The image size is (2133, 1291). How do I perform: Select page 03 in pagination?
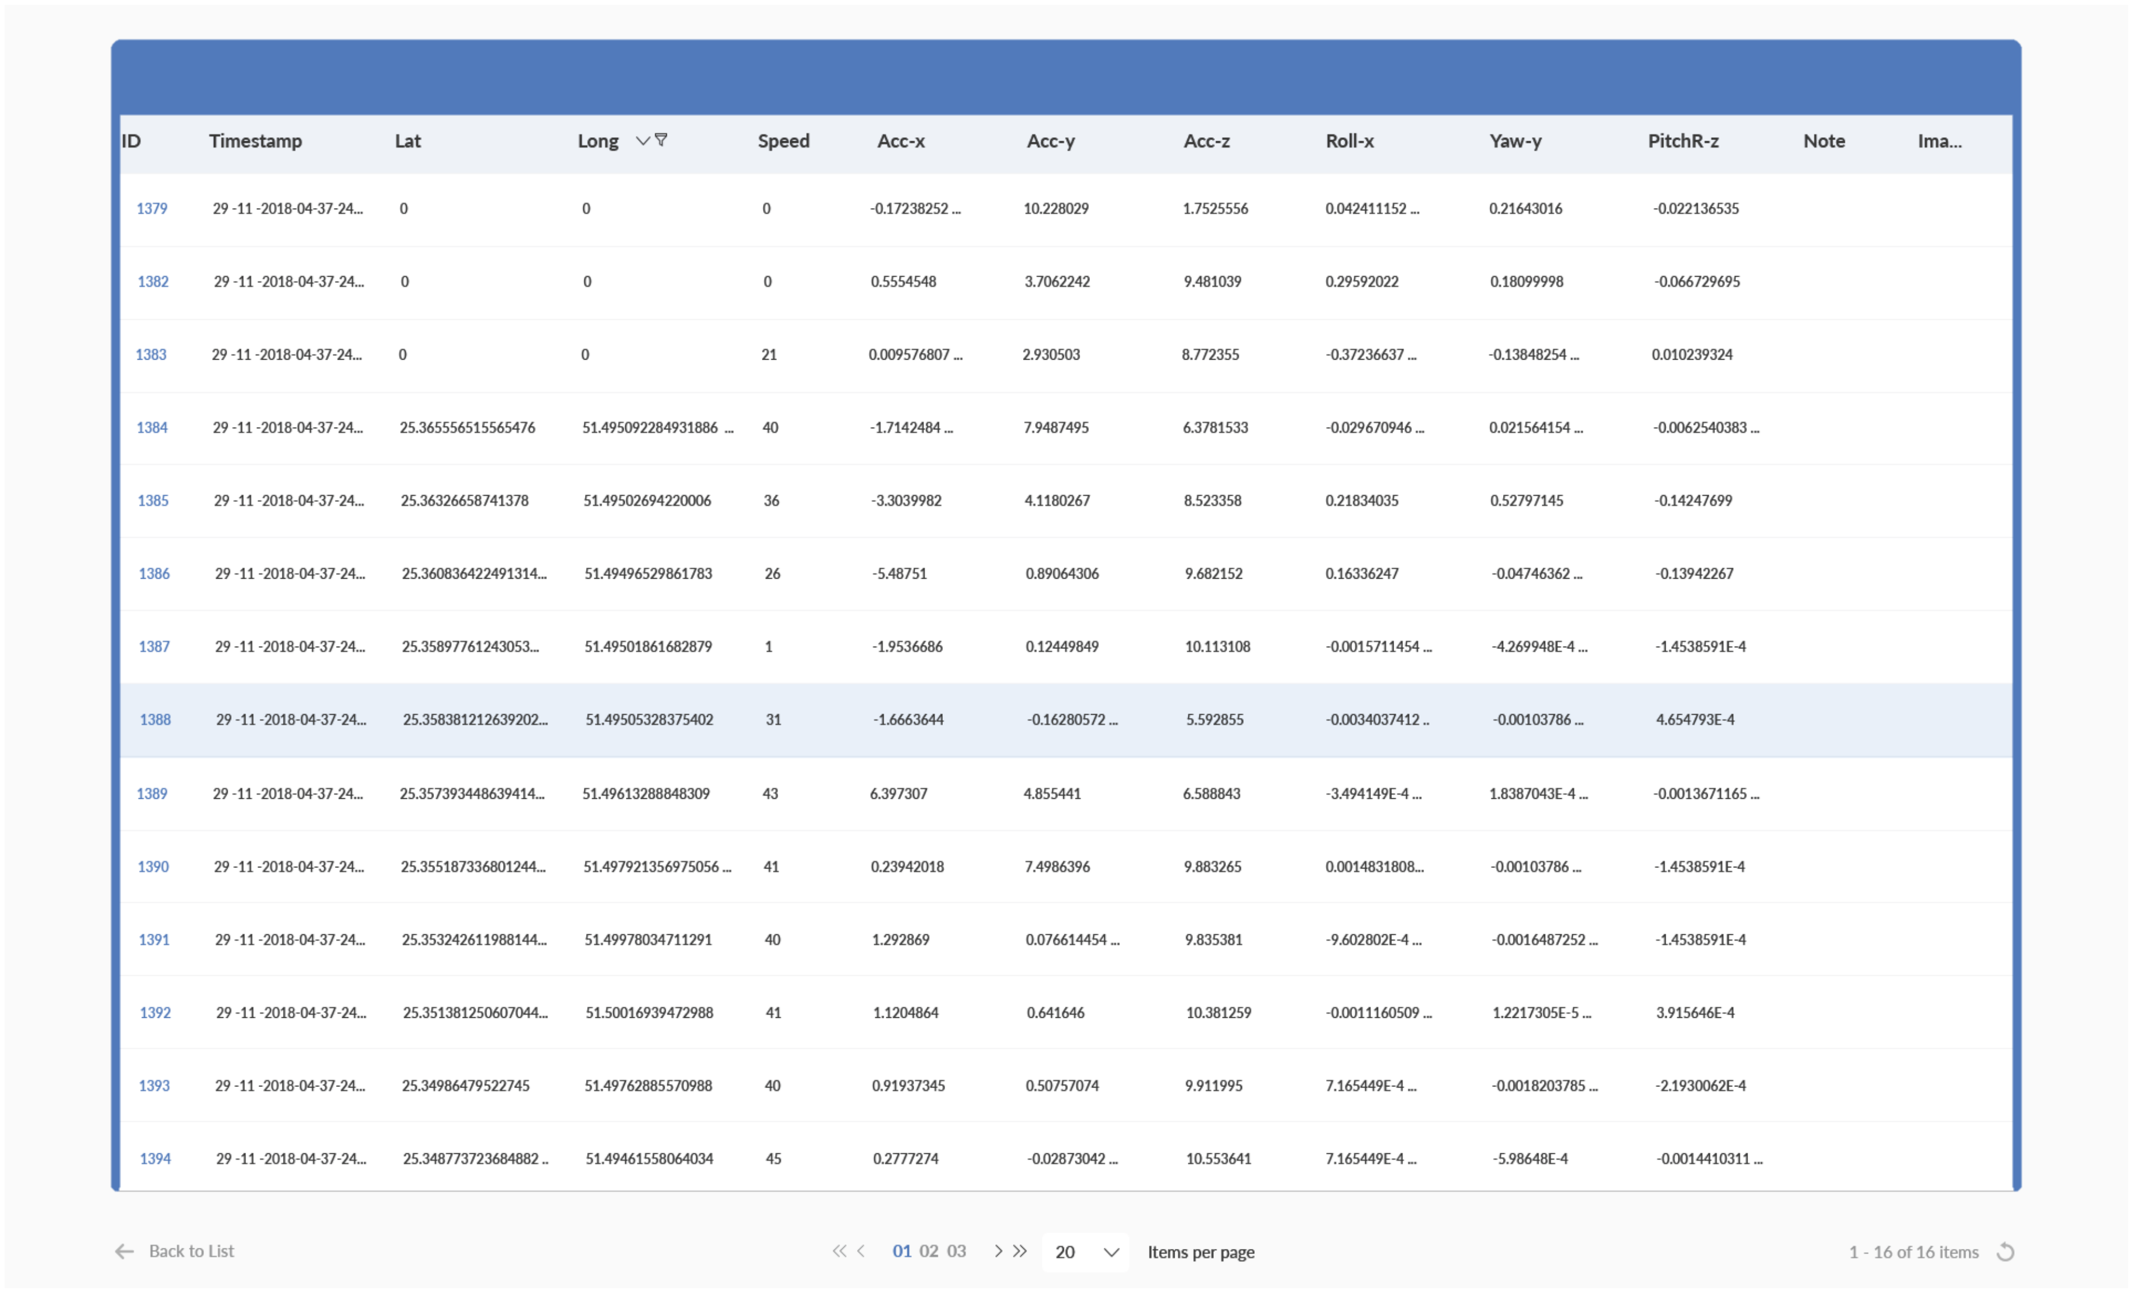(x=956, y=1251)
